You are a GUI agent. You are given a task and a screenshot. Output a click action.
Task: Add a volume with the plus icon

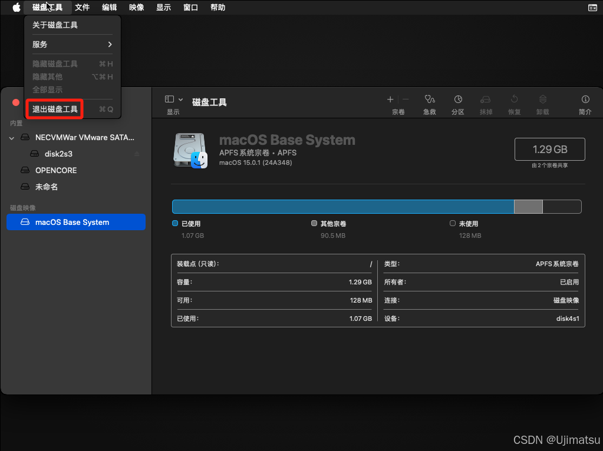coord(390,100)
